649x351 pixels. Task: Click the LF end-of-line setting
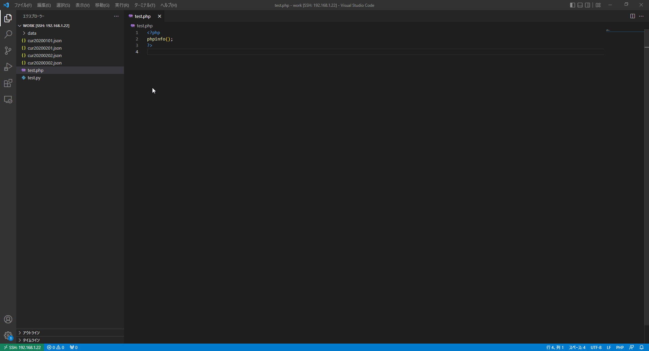click(x=609, y=347)
